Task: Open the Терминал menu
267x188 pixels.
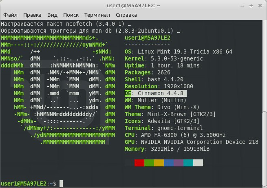Action: coord(97,15)
